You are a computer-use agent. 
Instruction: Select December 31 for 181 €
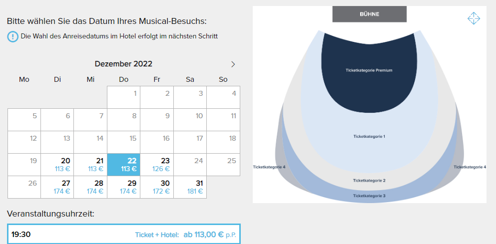click(190, 187)
